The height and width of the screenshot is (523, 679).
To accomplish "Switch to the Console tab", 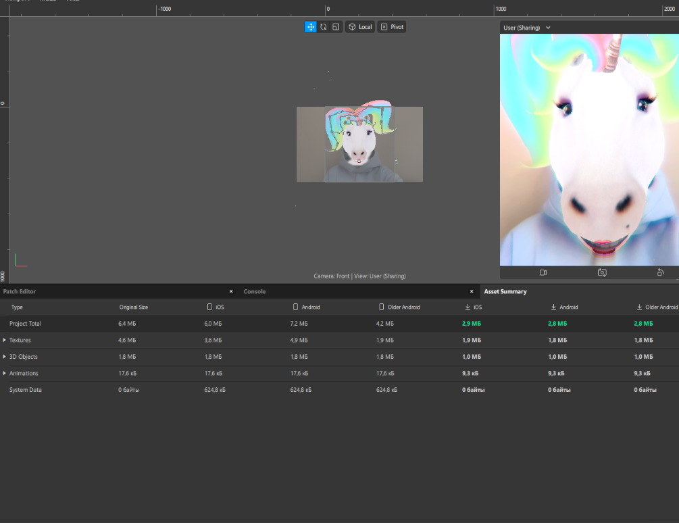I will 255,291.
